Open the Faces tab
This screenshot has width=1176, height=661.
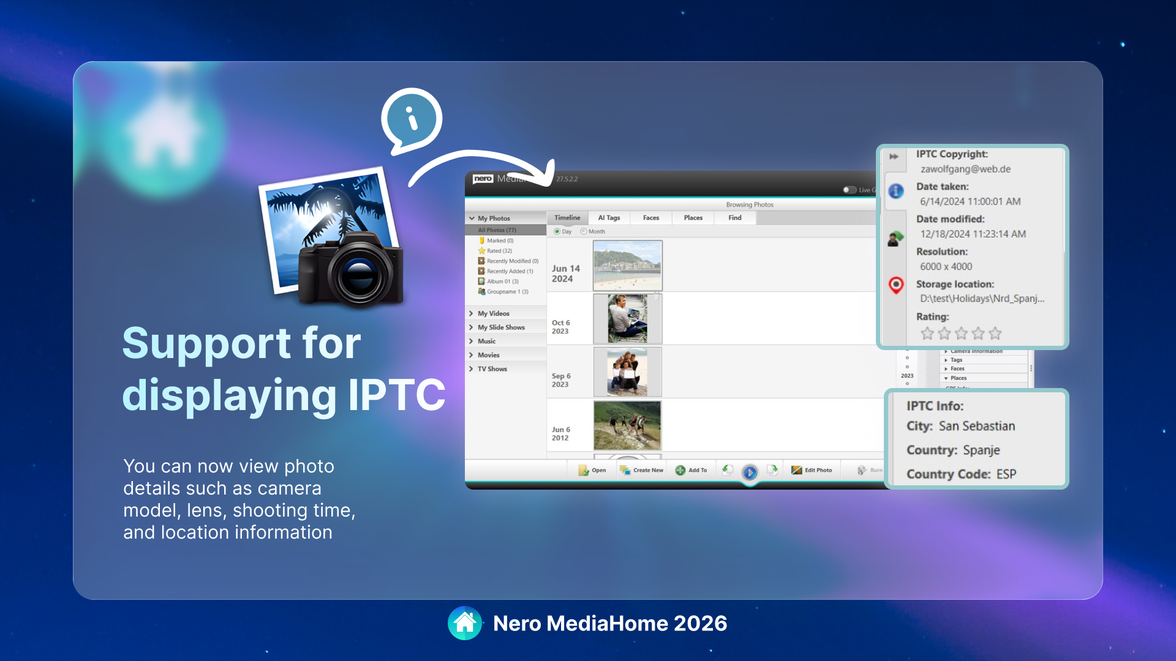click(651, 218)
